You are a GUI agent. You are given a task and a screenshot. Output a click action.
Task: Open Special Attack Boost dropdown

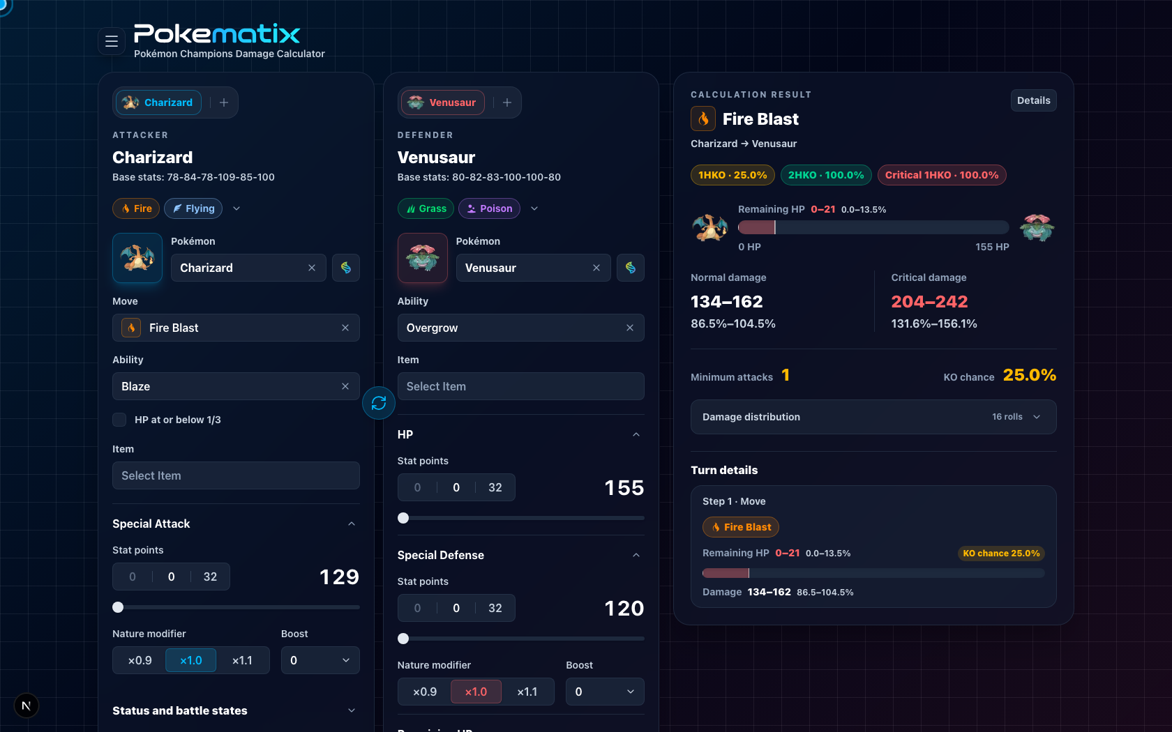(320, 660)
